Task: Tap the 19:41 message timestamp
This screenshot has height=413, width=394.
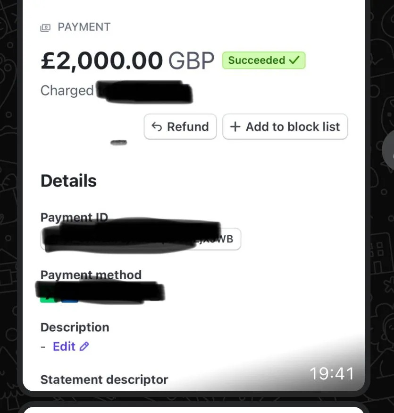Action: pos(332,373)
